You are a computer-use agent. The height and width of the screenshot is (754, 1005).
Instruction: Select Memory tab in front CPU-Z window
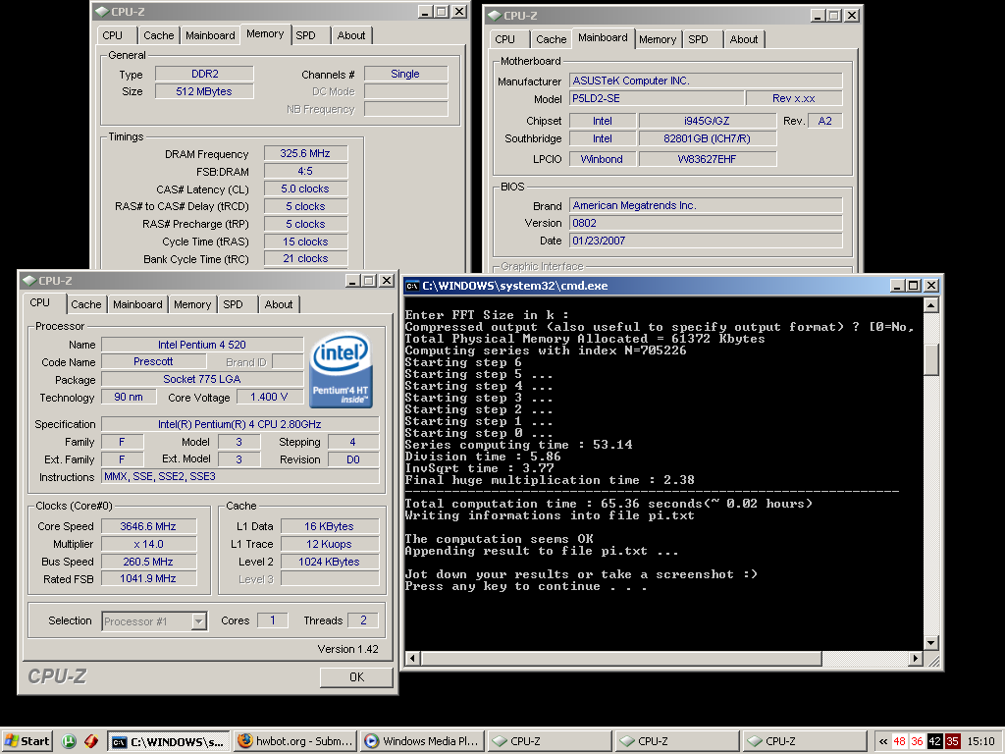[x=192, y=304]
